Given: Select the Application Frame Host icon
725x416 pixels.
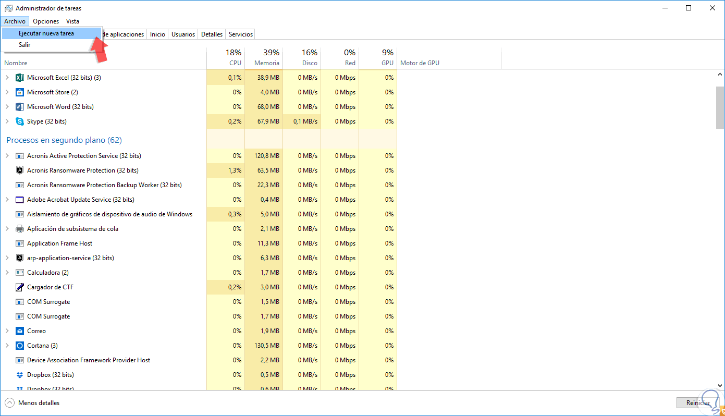Looking at the screenshot, I should [20, 243].
